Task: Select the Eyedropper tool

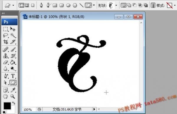Action: [13, 90]
